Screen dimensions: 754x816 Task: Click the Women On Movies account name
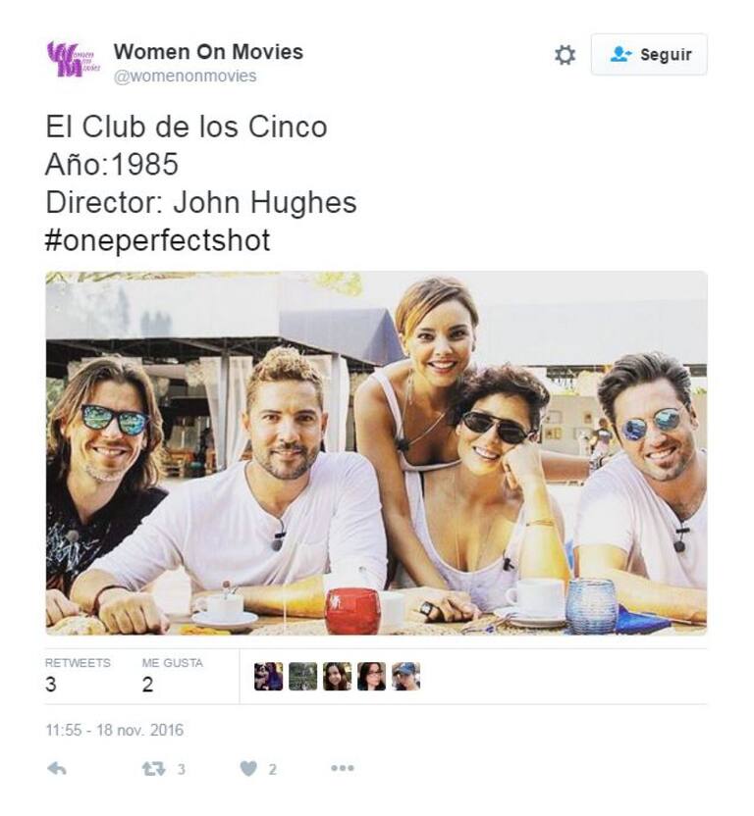point(208,52)
